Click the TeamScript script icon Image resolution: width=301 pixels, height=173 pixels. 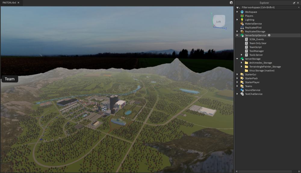tap(247, 47)
